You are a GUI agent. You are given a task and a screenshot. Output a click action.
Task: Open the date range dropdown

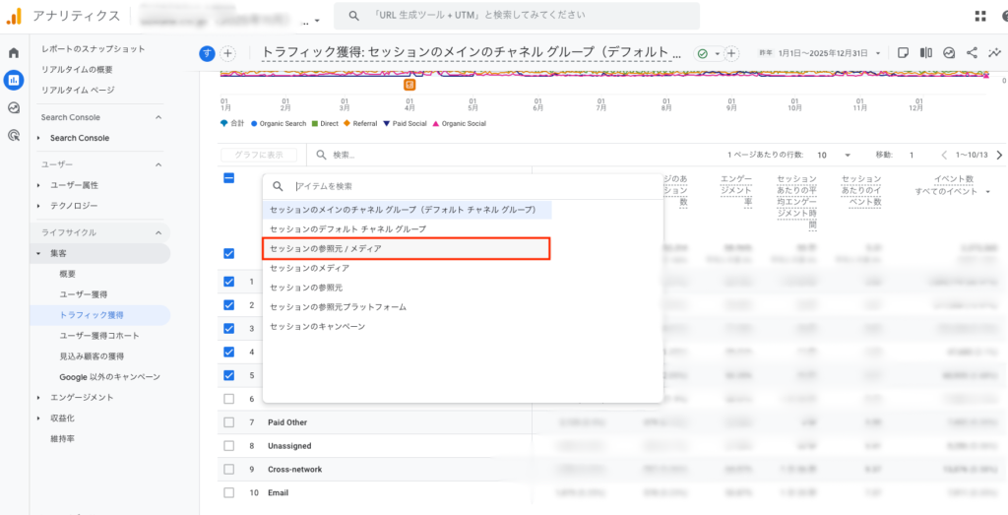coord(878,53)
